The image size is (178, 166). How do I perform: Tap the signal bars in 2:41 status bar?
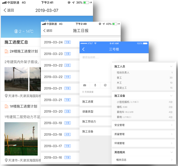pyautogui.click(x=4, y=2)
